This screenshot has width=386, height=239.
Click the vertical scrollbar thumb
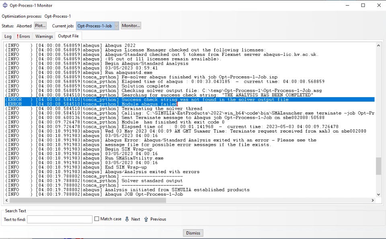coord(378,166)
